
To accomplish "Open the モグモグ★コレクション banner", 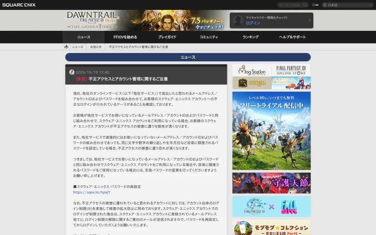I will click(x=272, y=227).
